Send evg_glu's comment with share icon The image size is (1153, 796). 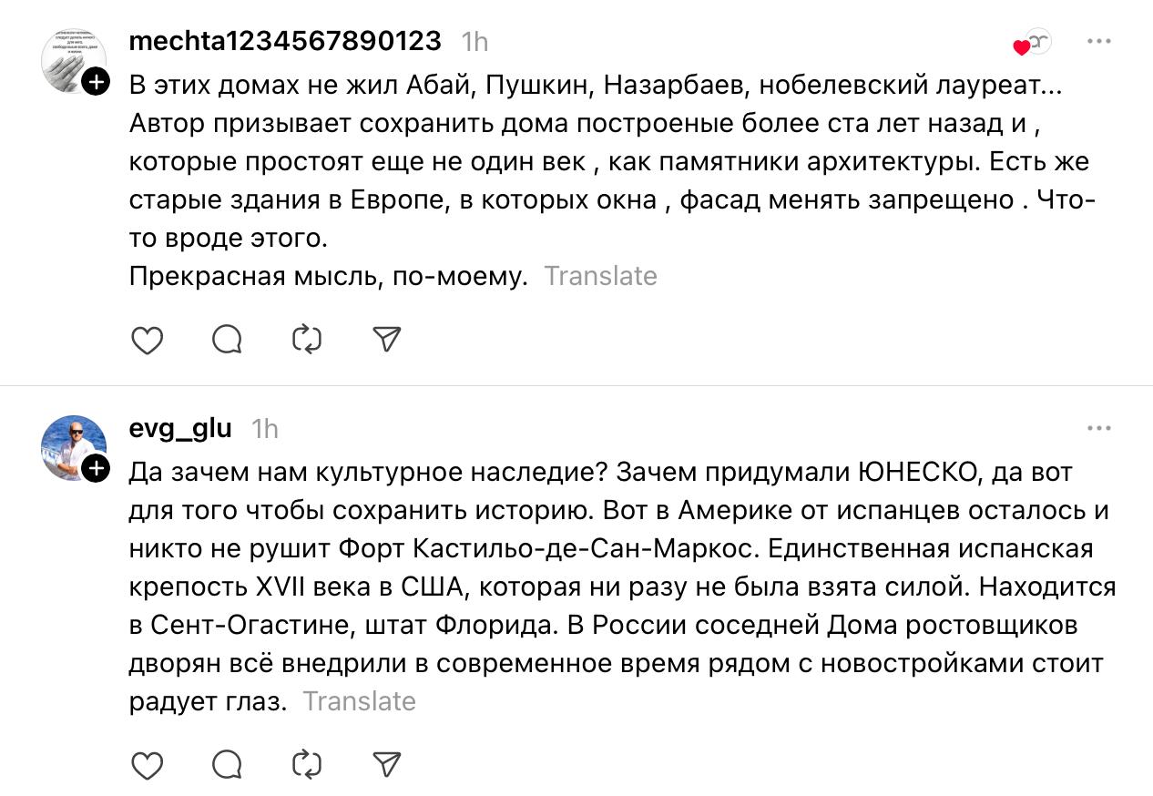(388, 762)
